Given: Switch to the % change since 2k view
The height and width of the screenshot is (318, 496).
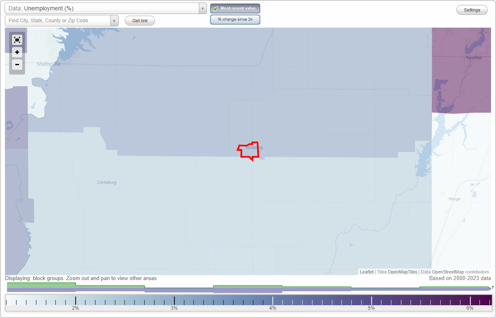Looking at the screenshot, I should click(235, 19).
